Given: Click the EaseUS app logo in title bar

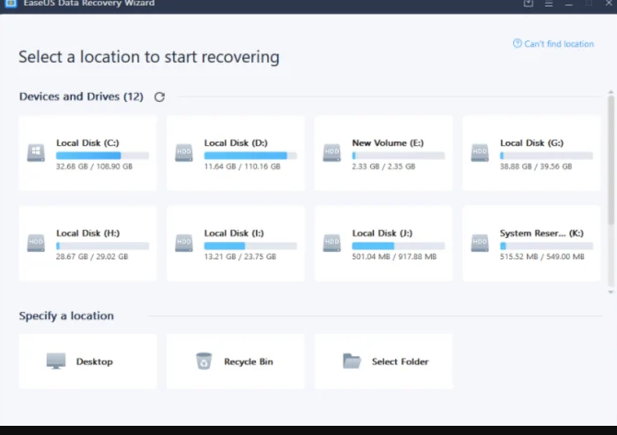Looking at the screenshot, I should [x=11, y=4].
